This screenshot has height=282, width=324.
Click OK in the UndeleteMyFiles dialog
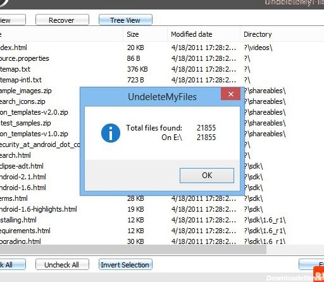click(207, 176)
